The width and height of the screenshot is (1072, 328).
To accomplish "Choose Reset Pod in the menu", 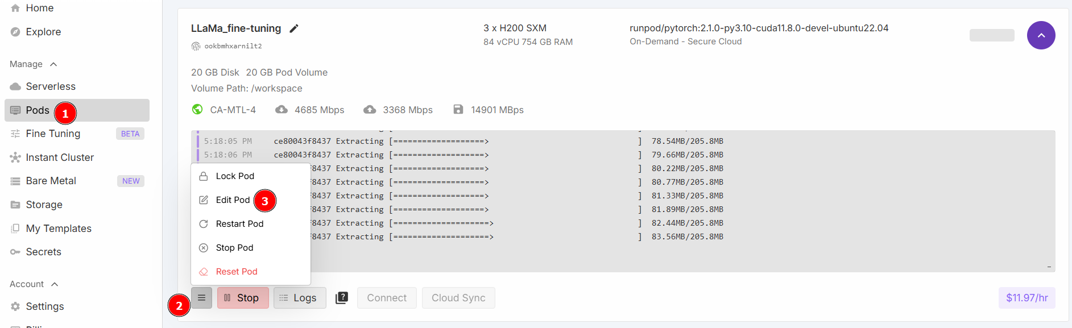I will coord(237,272).
